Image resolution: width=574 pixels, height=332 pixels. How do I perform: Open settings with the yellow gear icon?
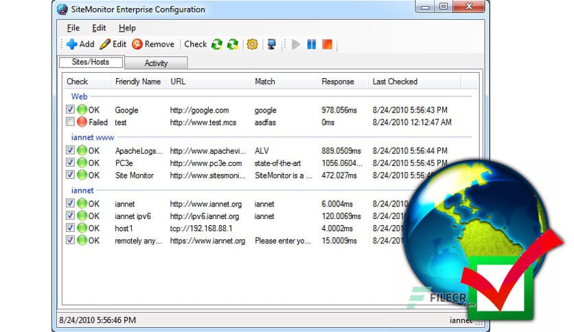252,44
